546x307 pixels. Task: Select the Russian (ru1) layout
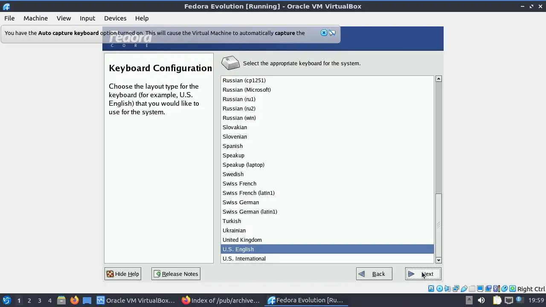click(327, 99)
